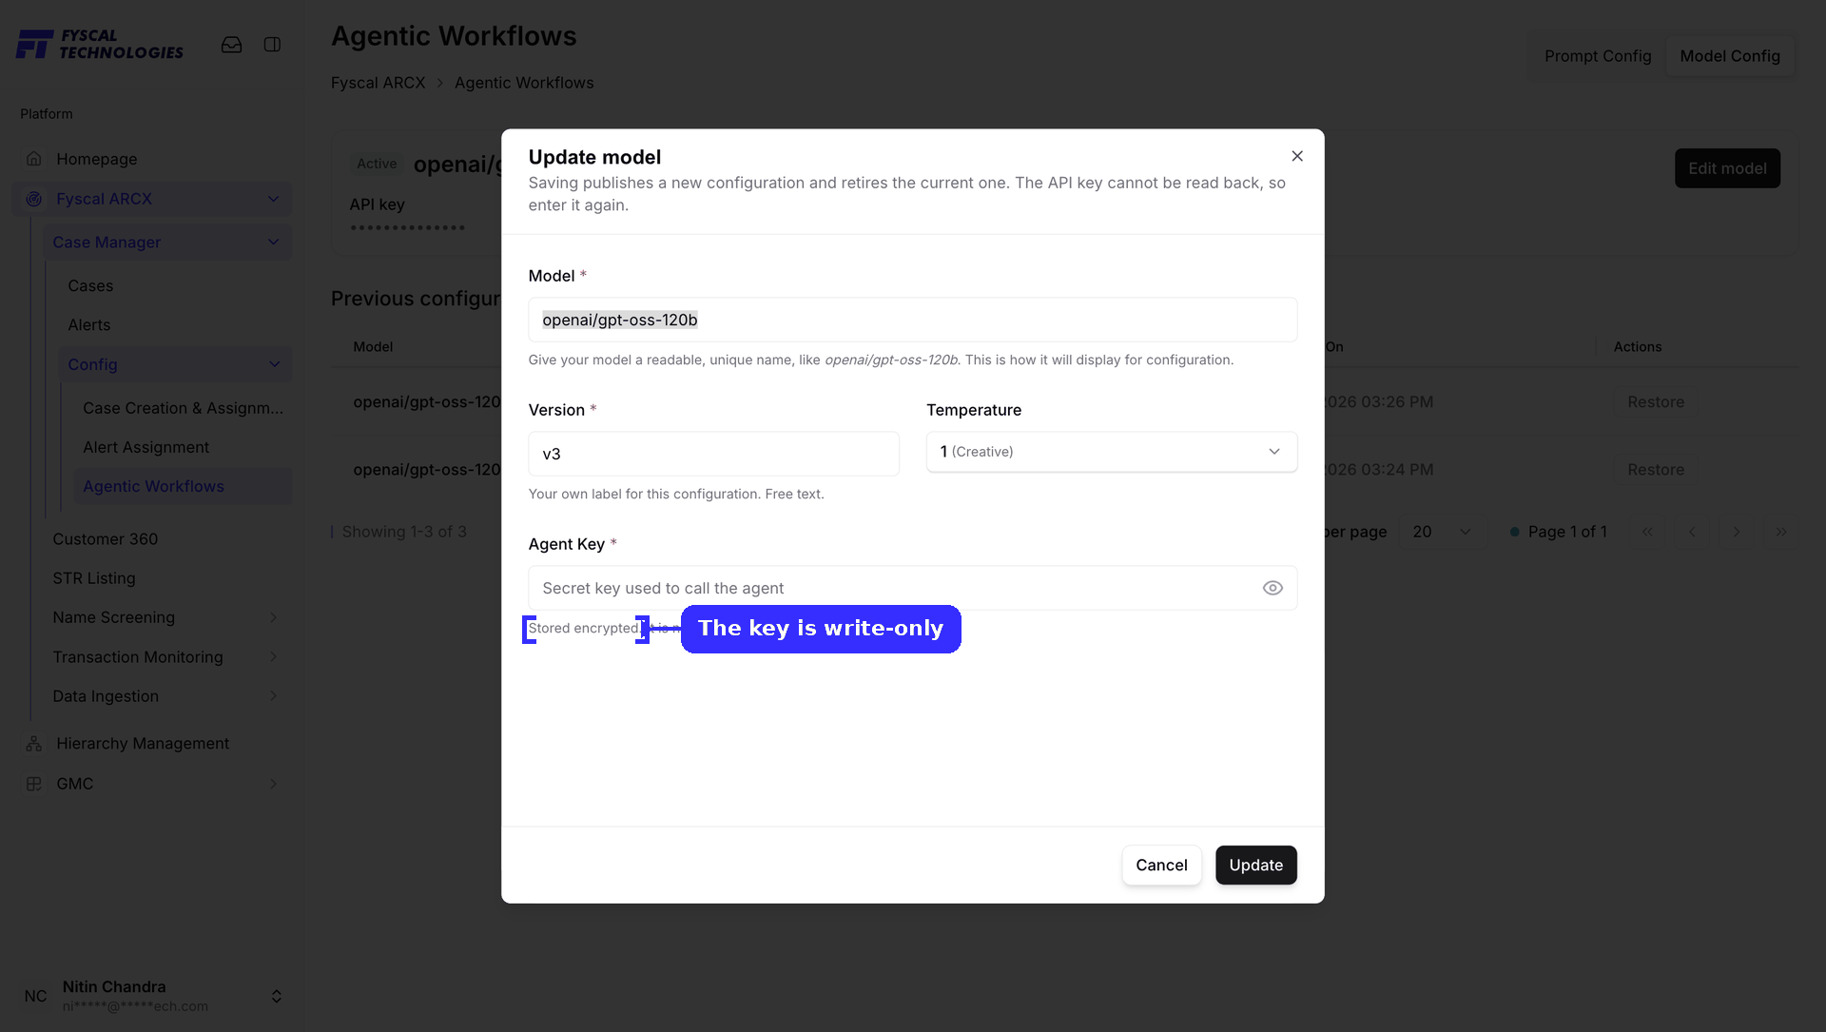The image size is (1826, 1032).
Task: Close the Update model dialog
Action: click(1297, 156)
